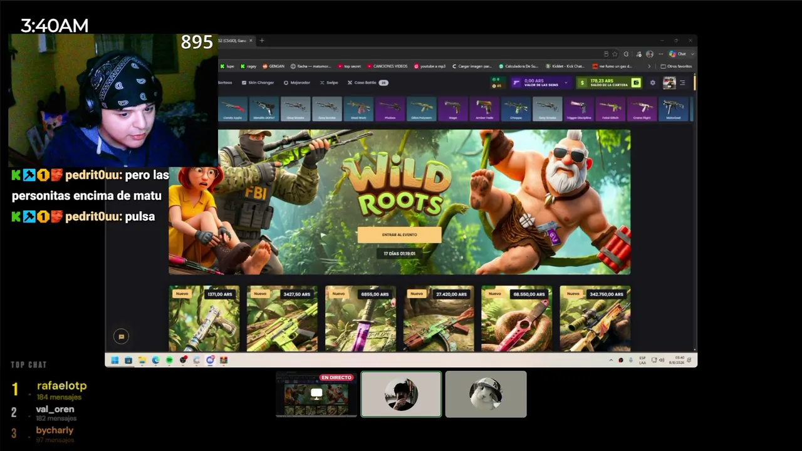Click the Candy Apple skin drop
The width and height of the screenshot is (802, 451).
233,109
